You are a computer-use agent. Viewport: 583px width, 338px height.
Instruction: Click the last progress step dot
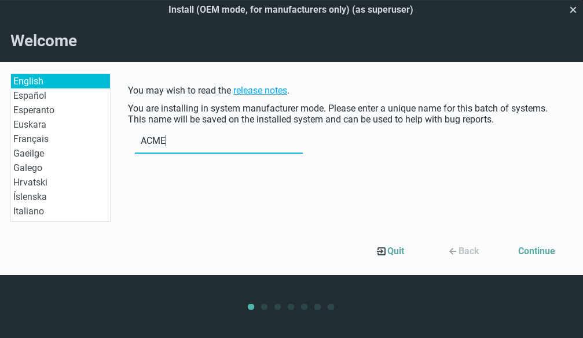pos(331,307)
